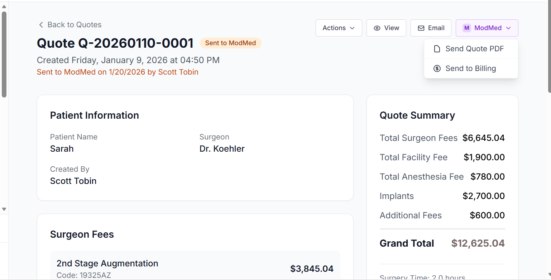Click the back chevron beside Back to Quotes
The height and width of the screenshot is (280, 551).
[41, 25]
